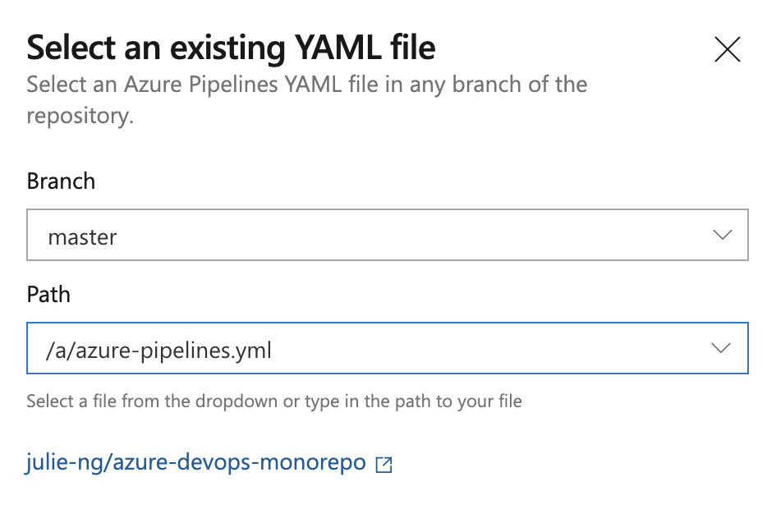767x509 pixels.
Task: Click the "Branch" field label
Action: click(x=61, y=181)
